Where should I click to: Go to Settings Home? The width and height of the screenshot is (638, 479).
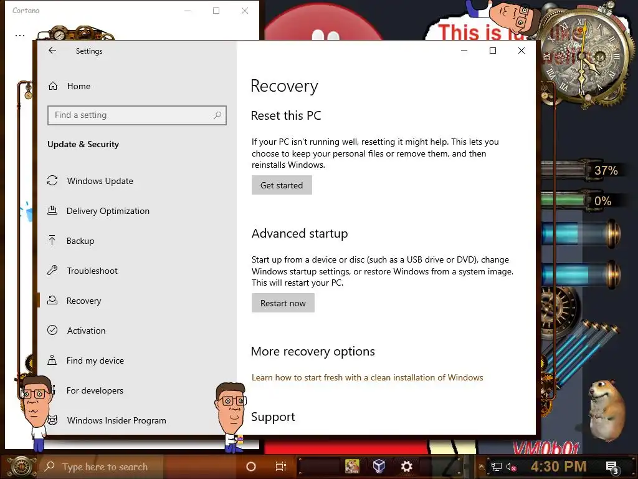point(79,86)
